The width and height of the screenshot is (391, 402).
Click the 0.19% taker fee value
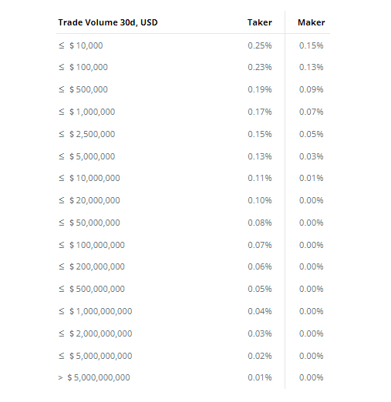click(260, 89)
